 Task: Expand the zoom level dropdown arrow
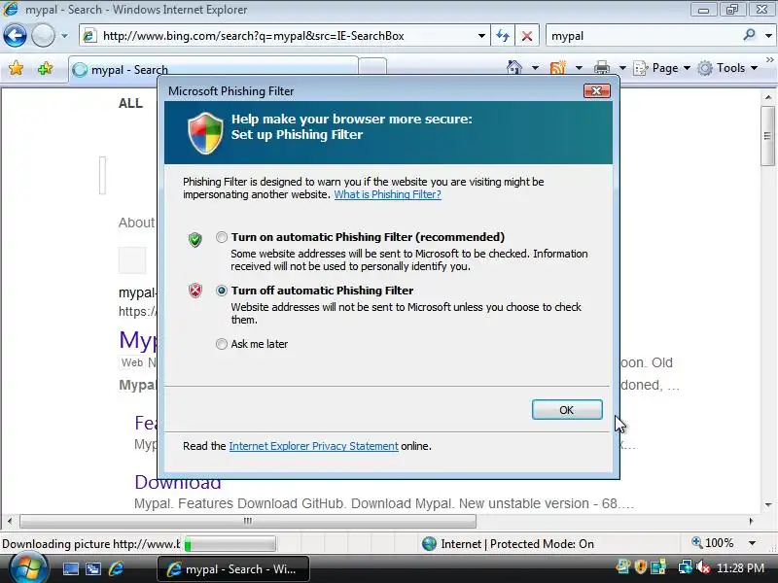tap(752, 543)
